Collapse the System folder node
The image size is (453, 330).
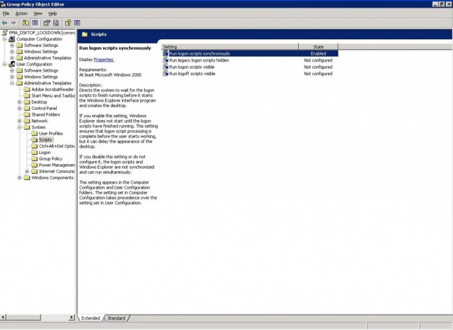pyautogui.click(x=19, y=127)
